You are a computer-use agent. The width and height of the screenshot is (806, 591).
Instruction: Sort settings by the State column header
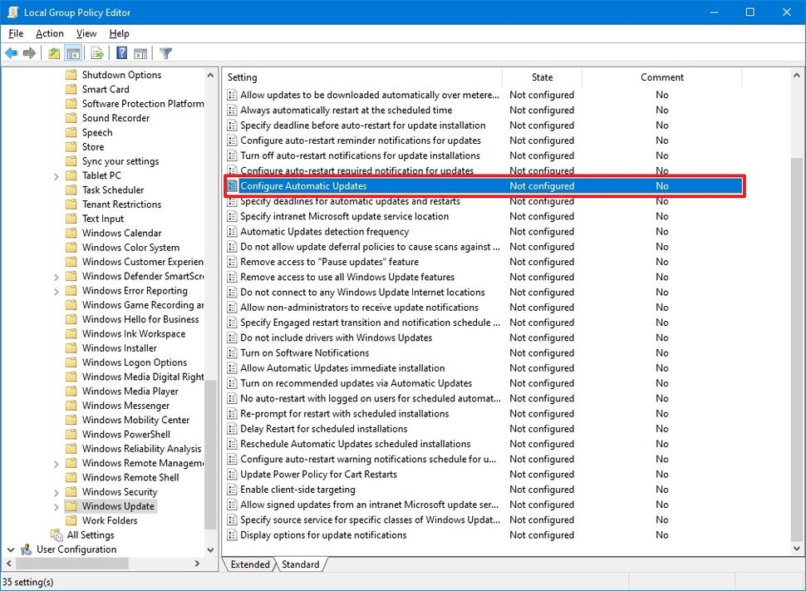click(x=541, y=76)
